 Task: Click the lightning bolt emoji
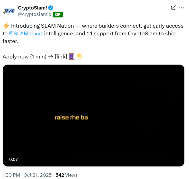(x=6, y=26)
